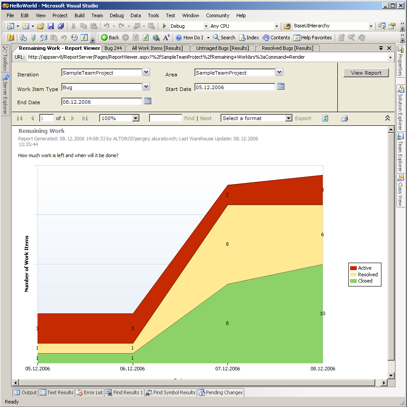Click the End Date input field

102,102
